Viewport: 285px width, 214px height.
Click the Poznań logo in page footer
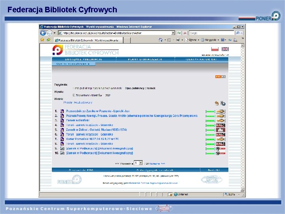click(x=212, y=180)
